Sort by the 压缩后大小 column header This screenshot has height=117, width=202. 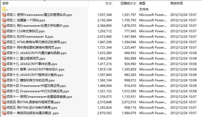(128, 3)
